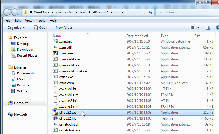
Task: Select Documents library
Action: tap(25, 73)
